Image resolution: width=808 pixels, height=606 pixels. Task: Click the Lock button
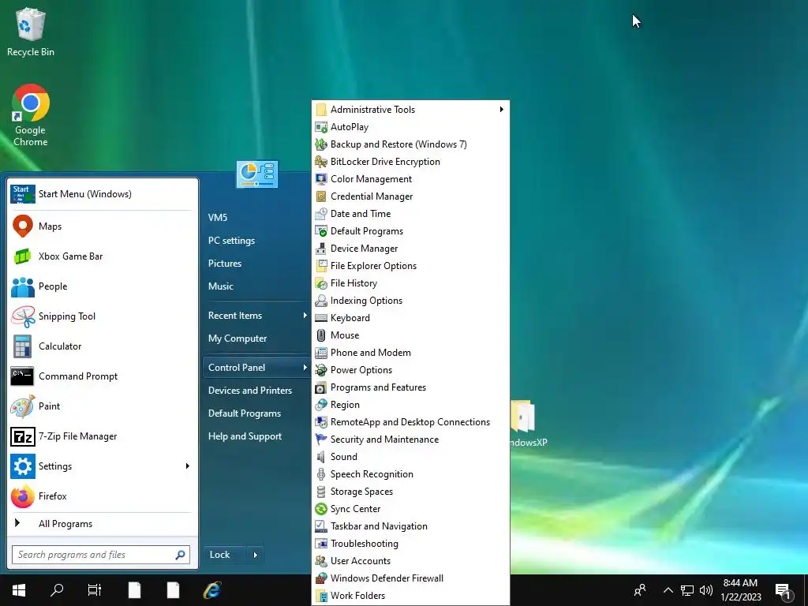point(226,555)
